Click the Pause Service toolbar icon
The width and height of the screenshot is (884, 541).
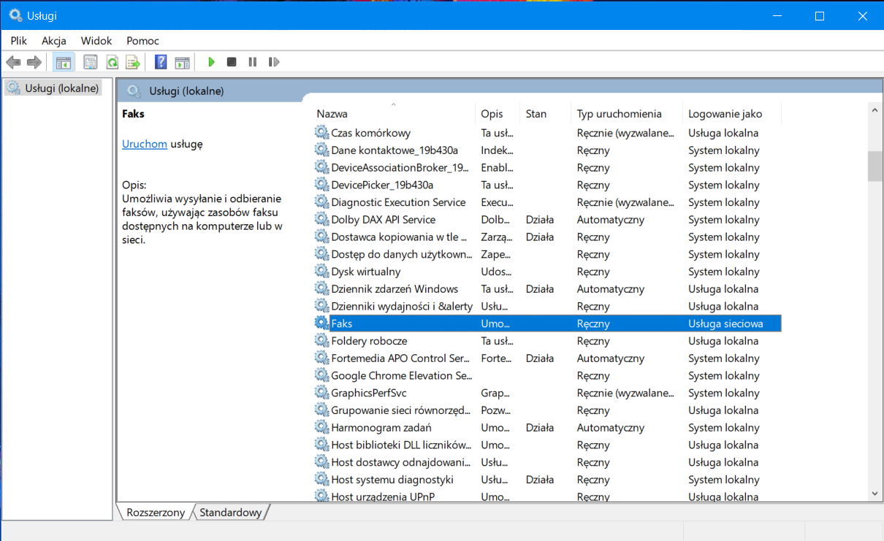click(253, 62)
